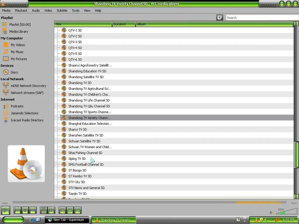Select the My Pictures sidebar icon
Viewport: 299px width, 224px height.
[6, 59]
